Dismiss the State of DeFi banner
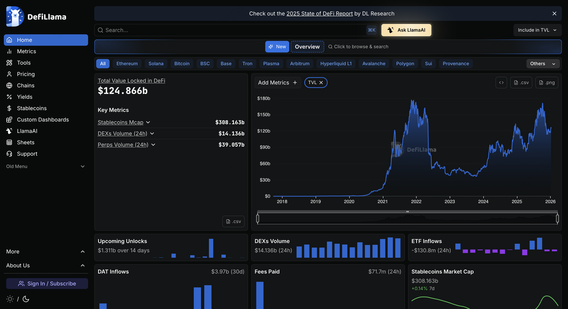This screenshot has height=309, width=568. click(554, 14)
